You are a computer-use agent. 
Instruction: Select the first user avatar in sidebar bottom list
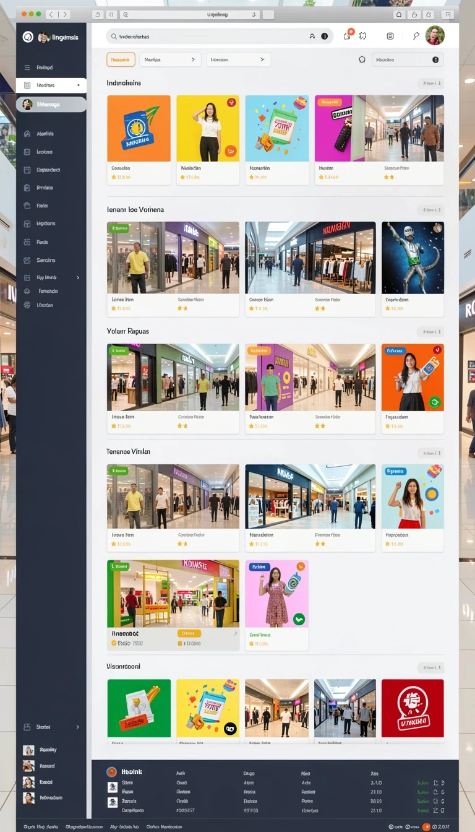tap(28, 750)
